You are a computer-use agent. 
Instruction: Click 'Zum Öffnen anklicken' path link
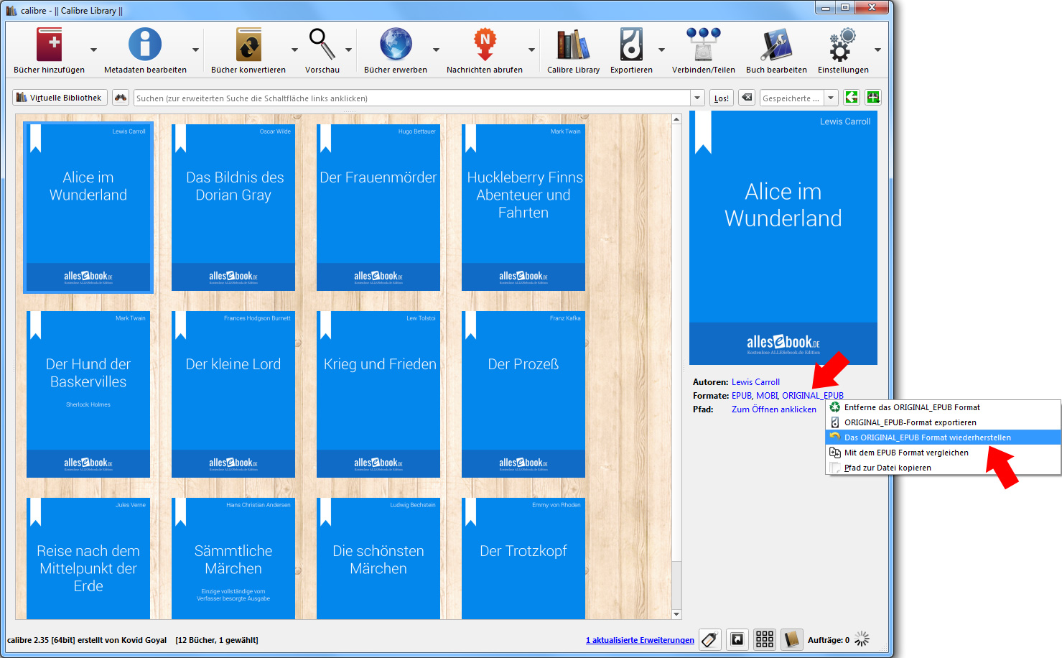774,409
